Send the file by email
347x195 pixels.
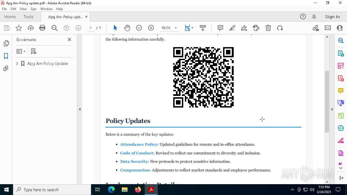click(328, 28)
